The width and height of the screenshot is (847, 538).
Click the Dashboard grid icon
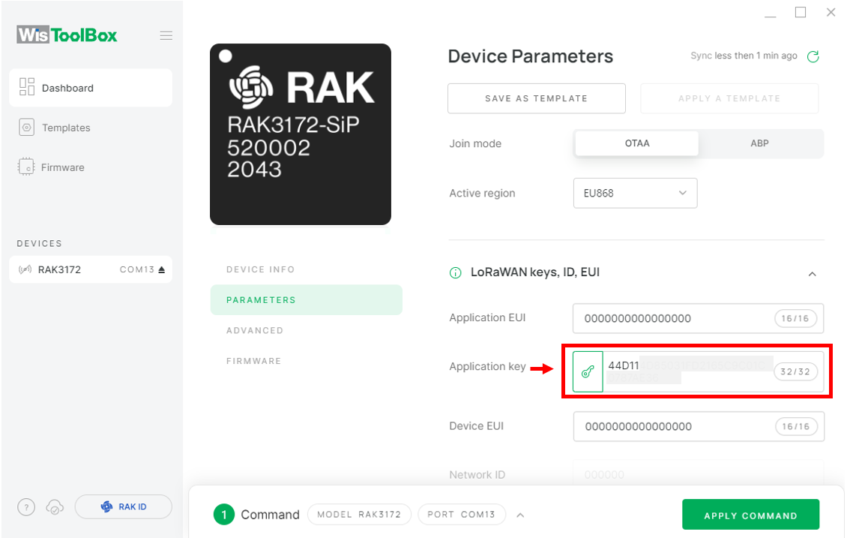coord(26,87)
